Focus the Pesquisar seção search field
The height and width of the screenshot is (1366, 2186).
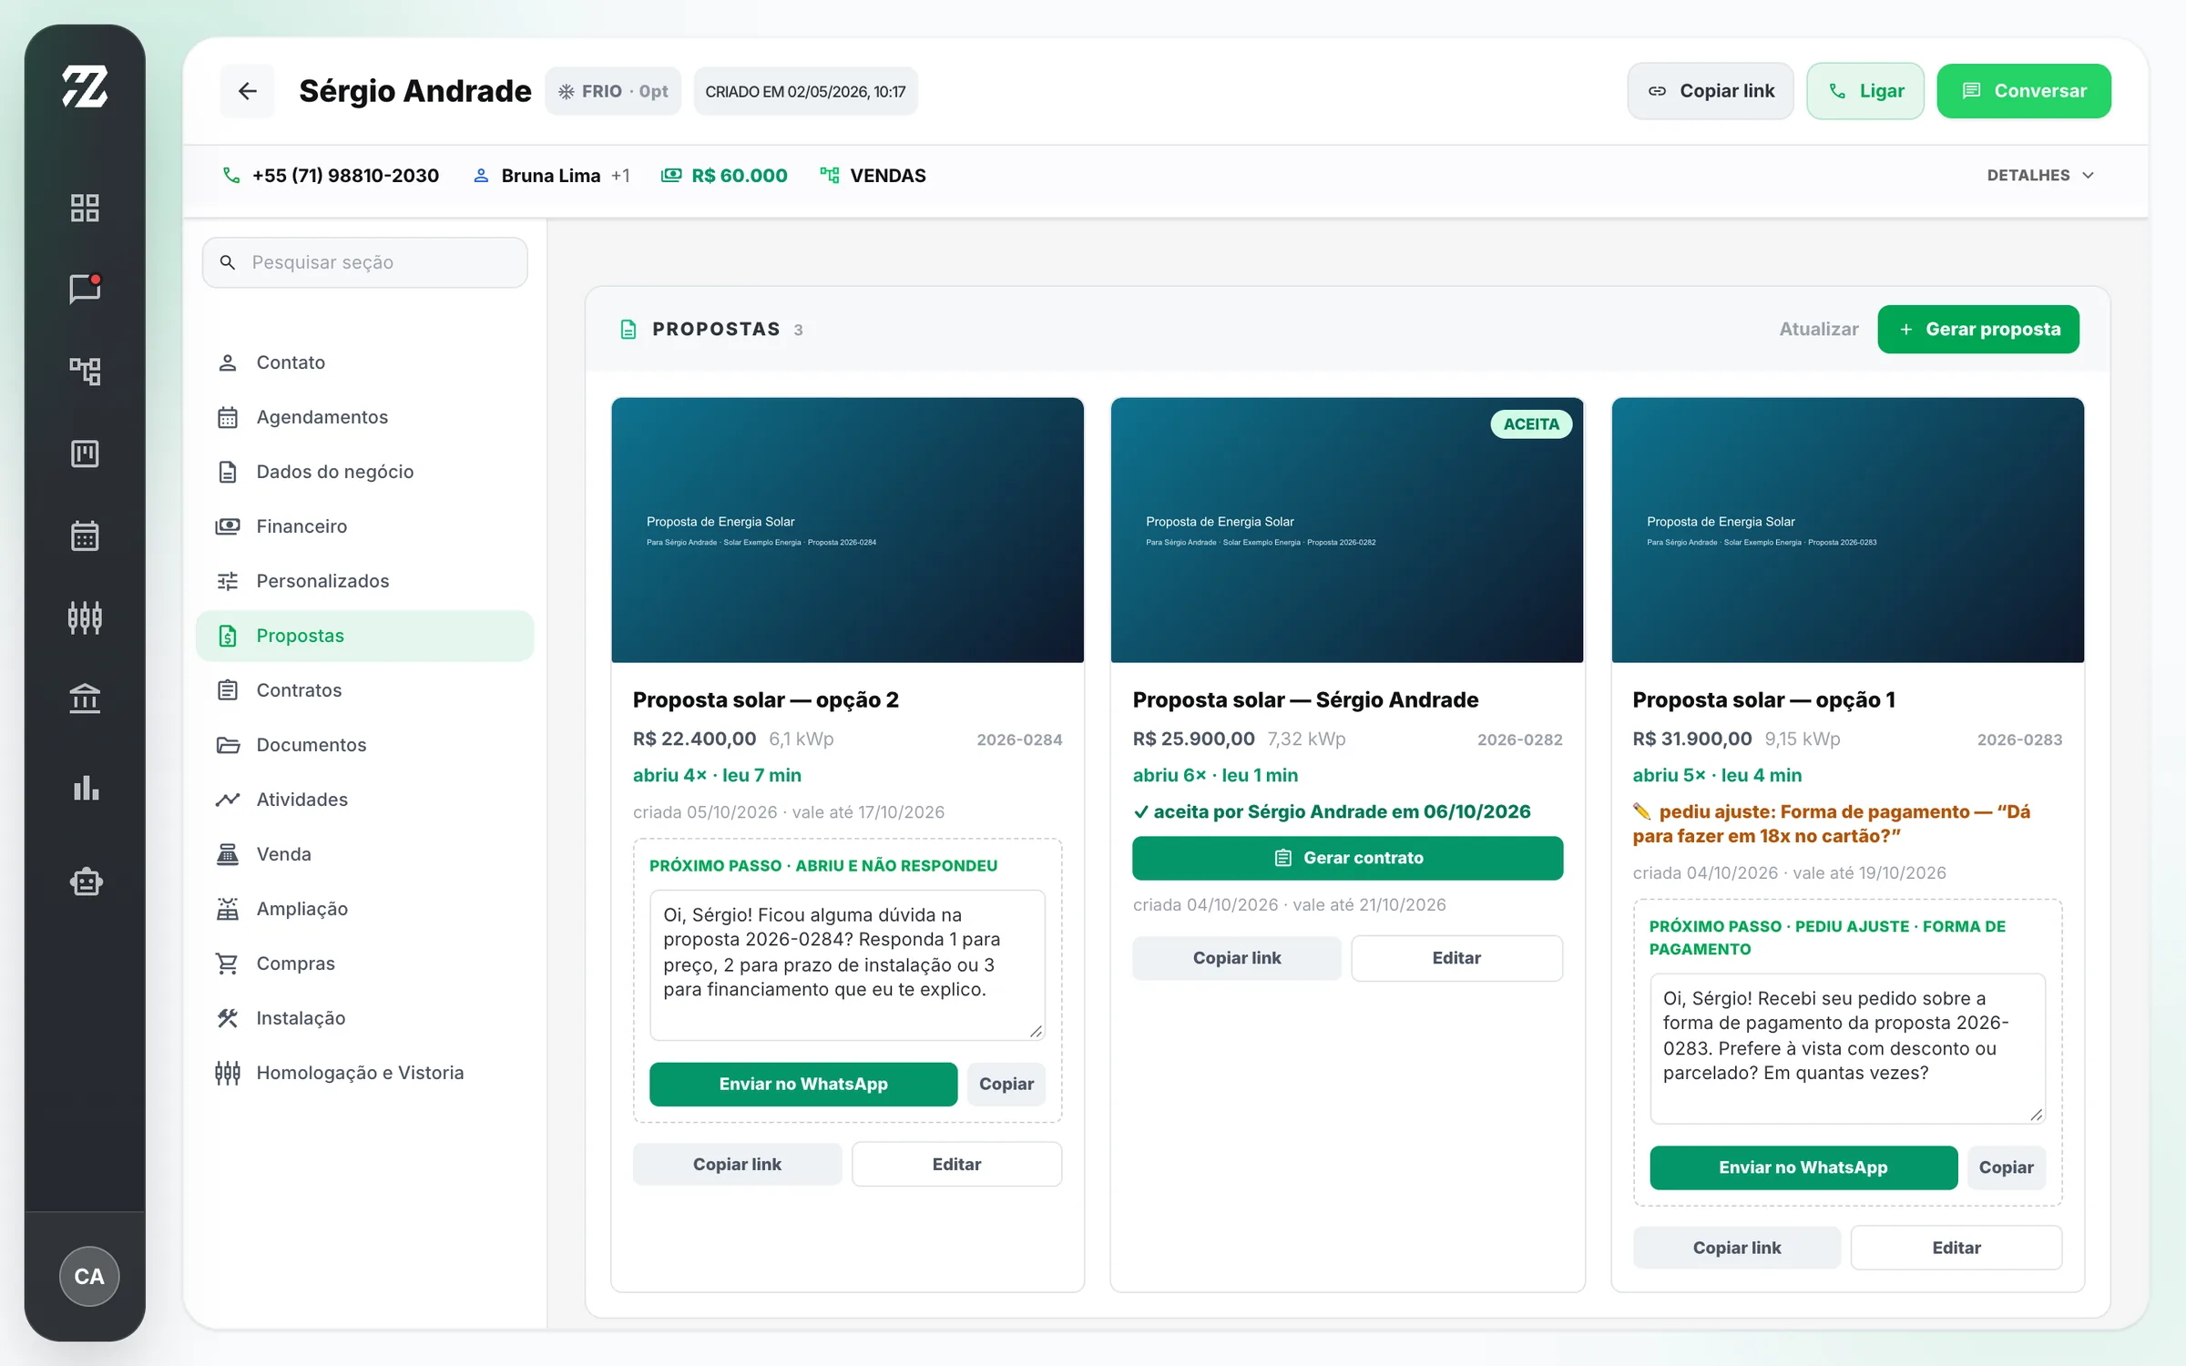coord(364,262)
